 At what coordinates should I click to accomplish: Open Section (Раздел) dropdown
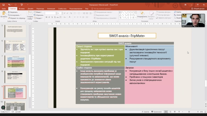[x=38, y=18]
